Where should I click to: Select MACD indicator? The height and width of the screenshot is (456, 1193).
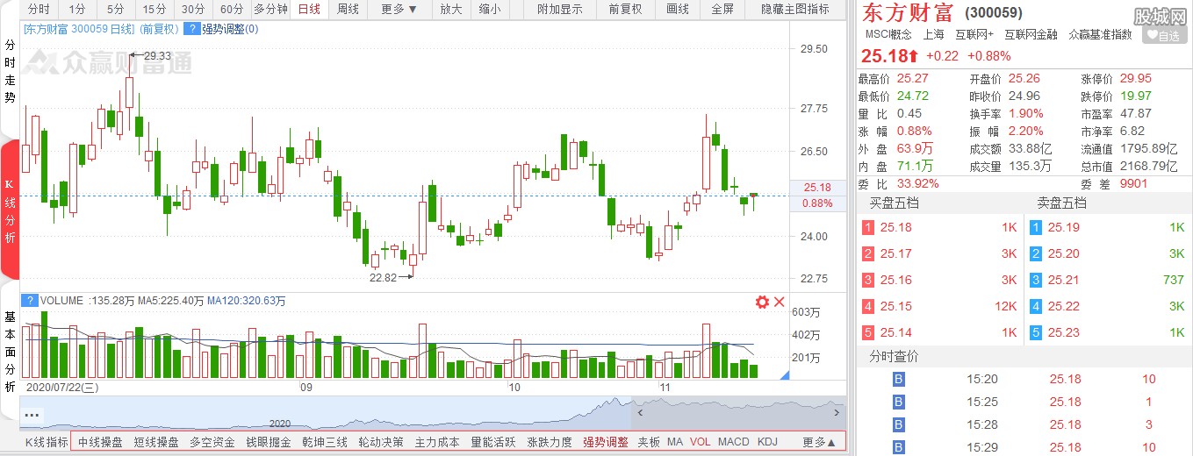point(734,442)
